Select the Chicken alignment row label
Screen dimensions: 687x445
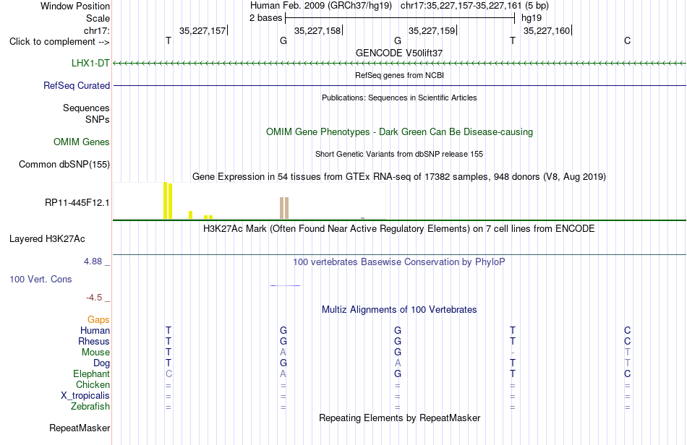tap(93, 384)
